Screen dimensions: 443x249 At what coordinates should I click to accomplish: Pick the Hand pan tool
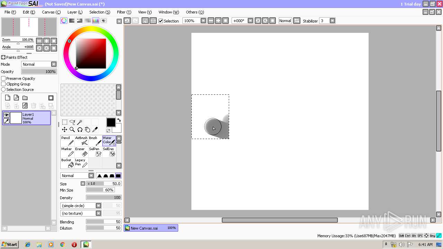coord(88,130)
